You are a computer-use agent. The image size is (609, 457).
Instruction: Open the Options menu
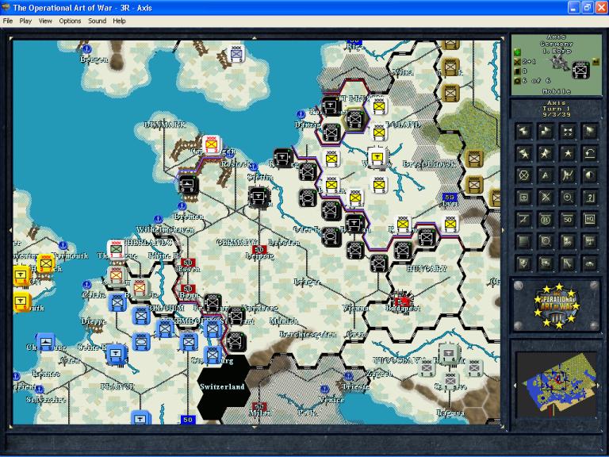(x=70, y=21)
